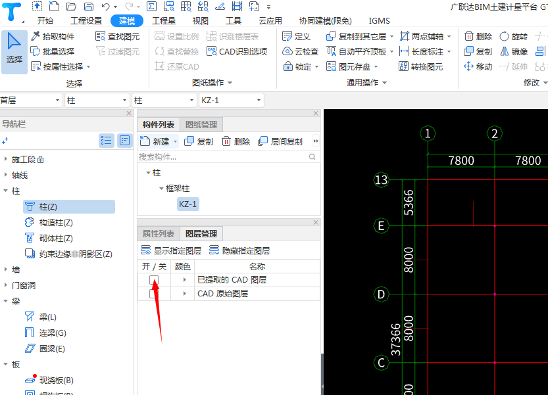The width and height of the screenshot is (548, 395).
Task: Open 批量选择 batch select tool
Action: point(53,51)
